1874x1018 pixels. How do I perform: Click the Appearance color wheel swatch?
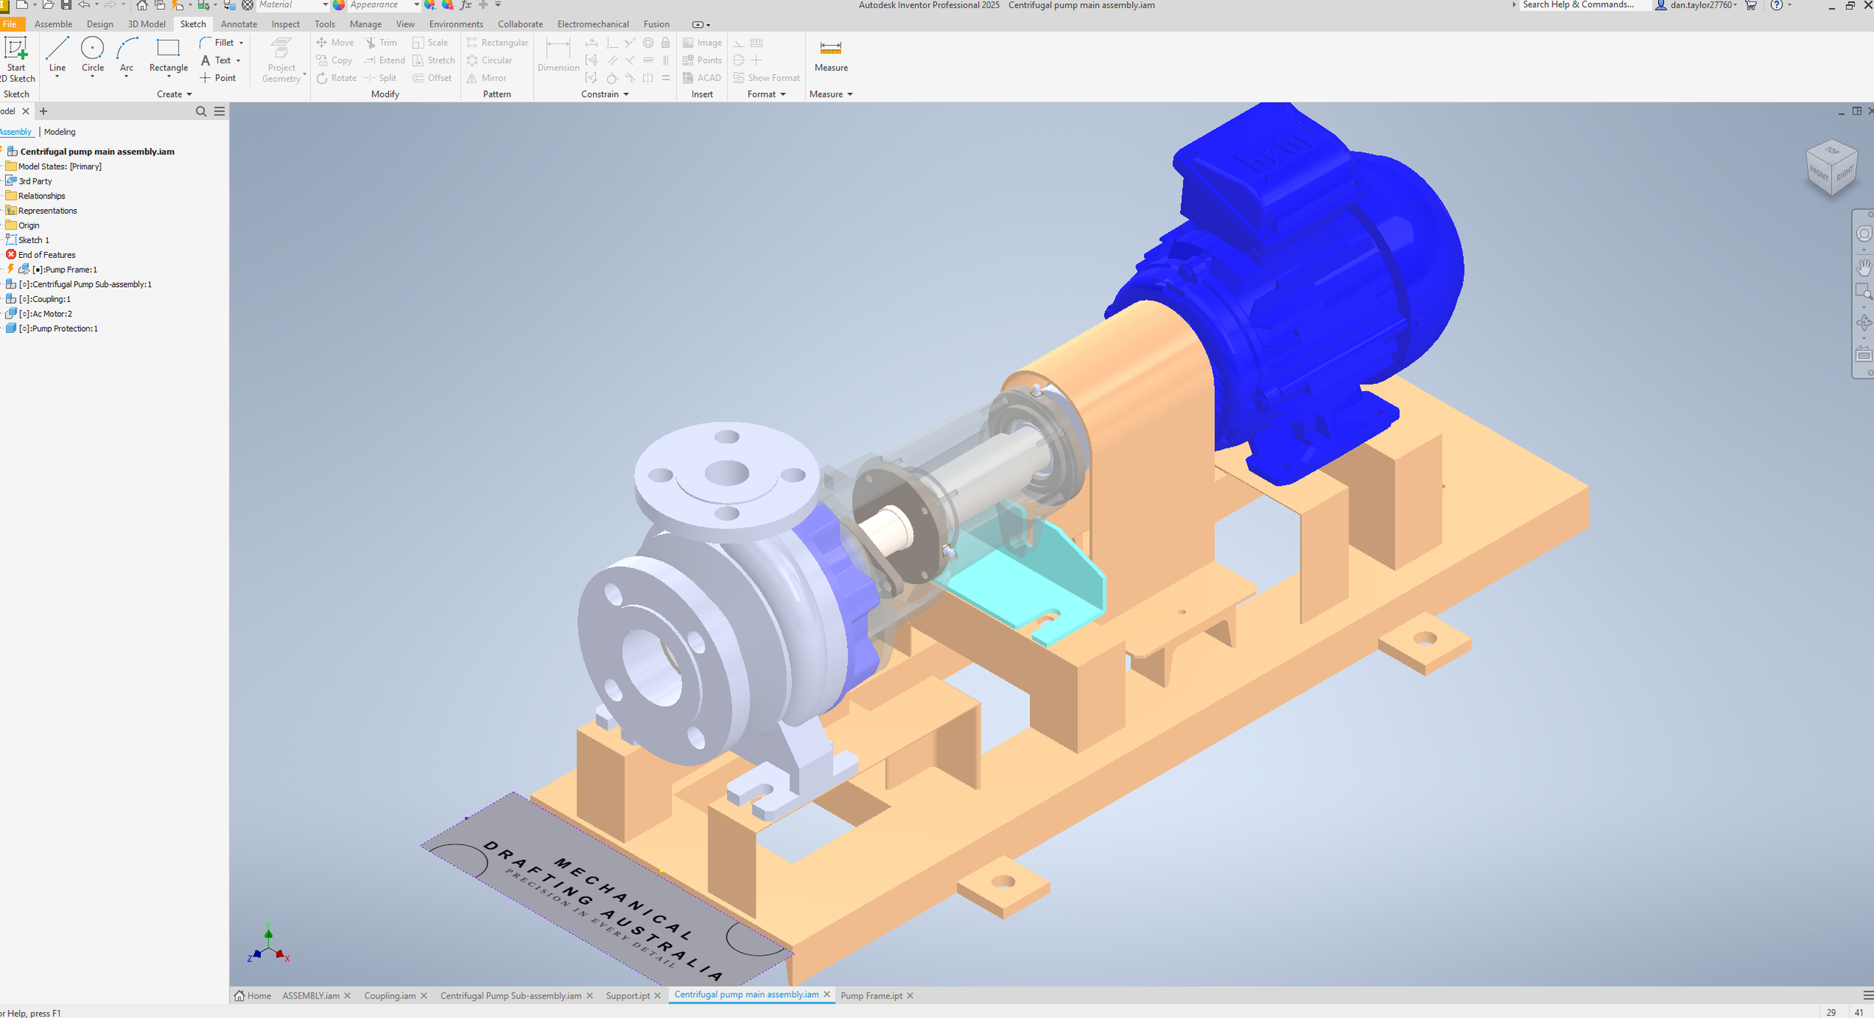339,5
